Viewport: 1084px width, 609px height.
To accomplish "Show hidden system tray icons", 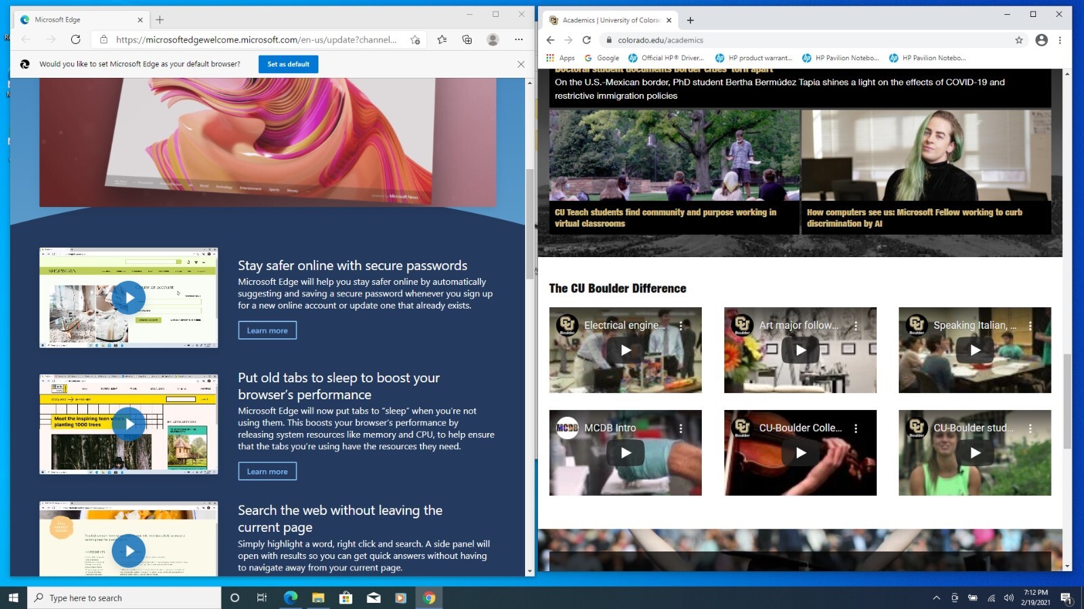I will click(936, 597).
